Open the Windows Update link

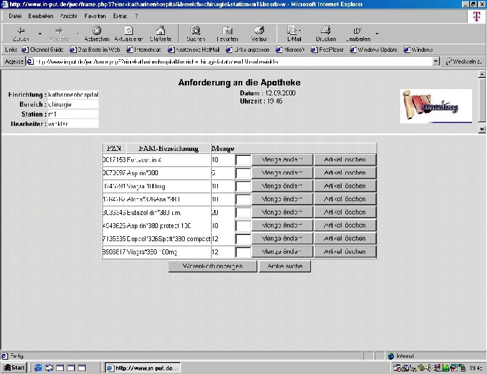(373, 50)
